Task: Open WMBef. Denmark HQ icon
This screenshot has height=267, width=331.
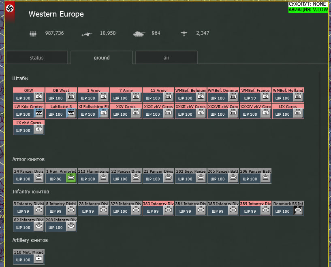Action: point(233,97)
